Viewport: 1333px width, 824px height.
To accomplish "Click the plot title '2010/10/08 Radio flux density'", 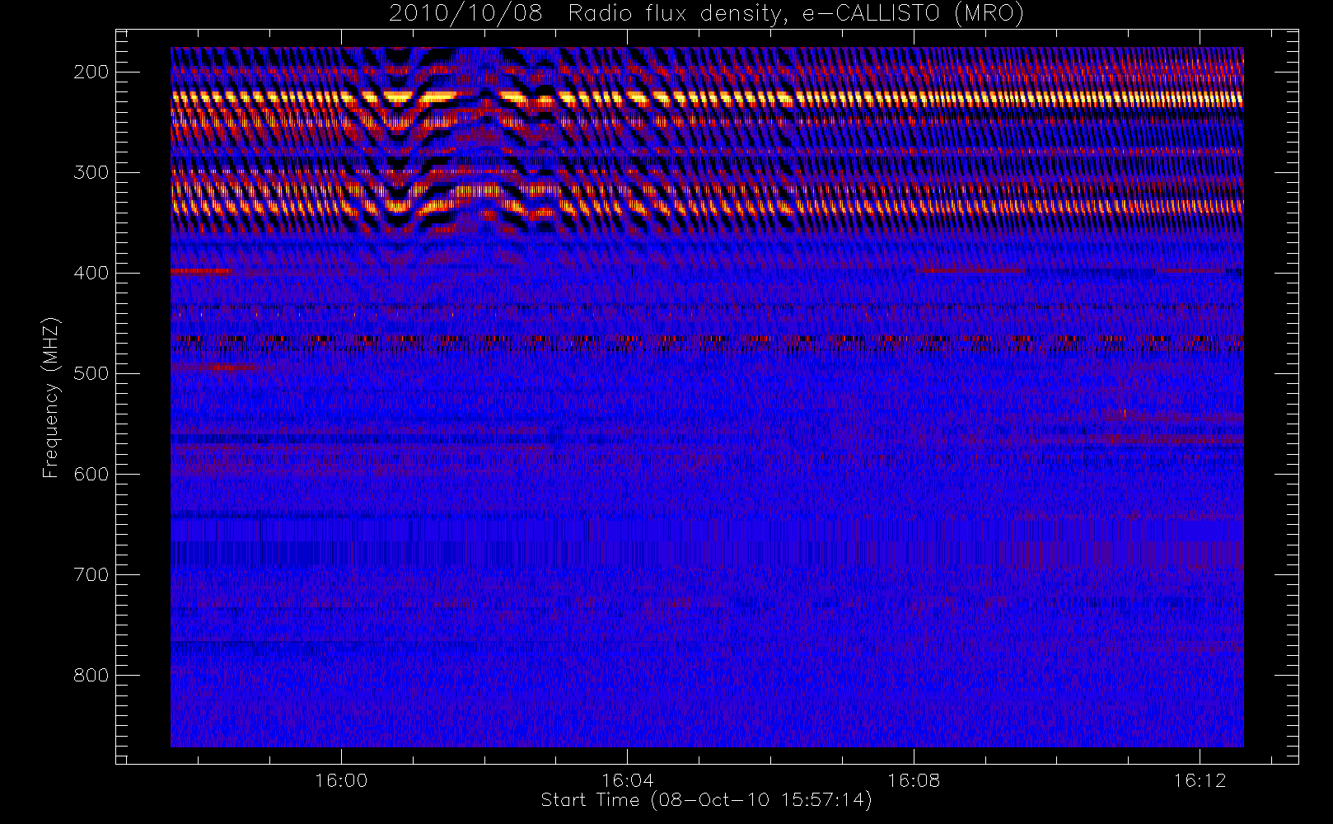I will coord(706,13).
